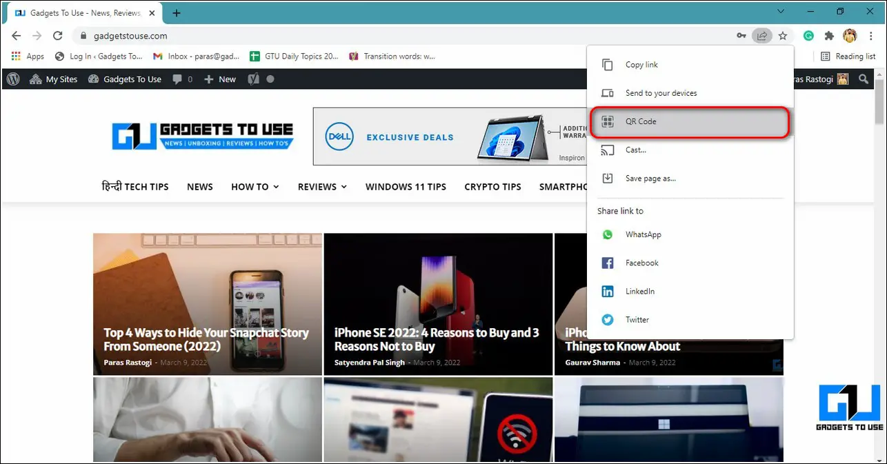Click the WordPress logo in admin bar
Image resolution: width=887 pixels, height=464 pixels.
point(13,79)
